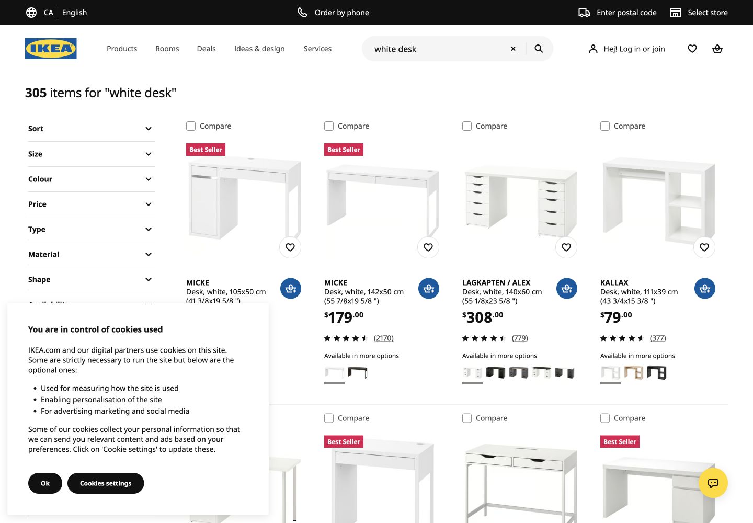Check Compare in second row, third column
Viewport: 753px width, 523px height.
(x=467, y=418)
